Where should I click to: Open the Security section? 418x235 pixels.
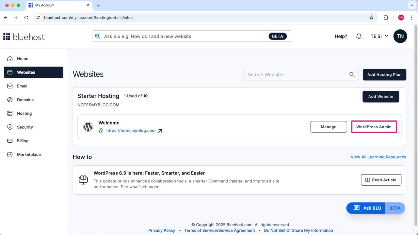click(x=25, y=127)
